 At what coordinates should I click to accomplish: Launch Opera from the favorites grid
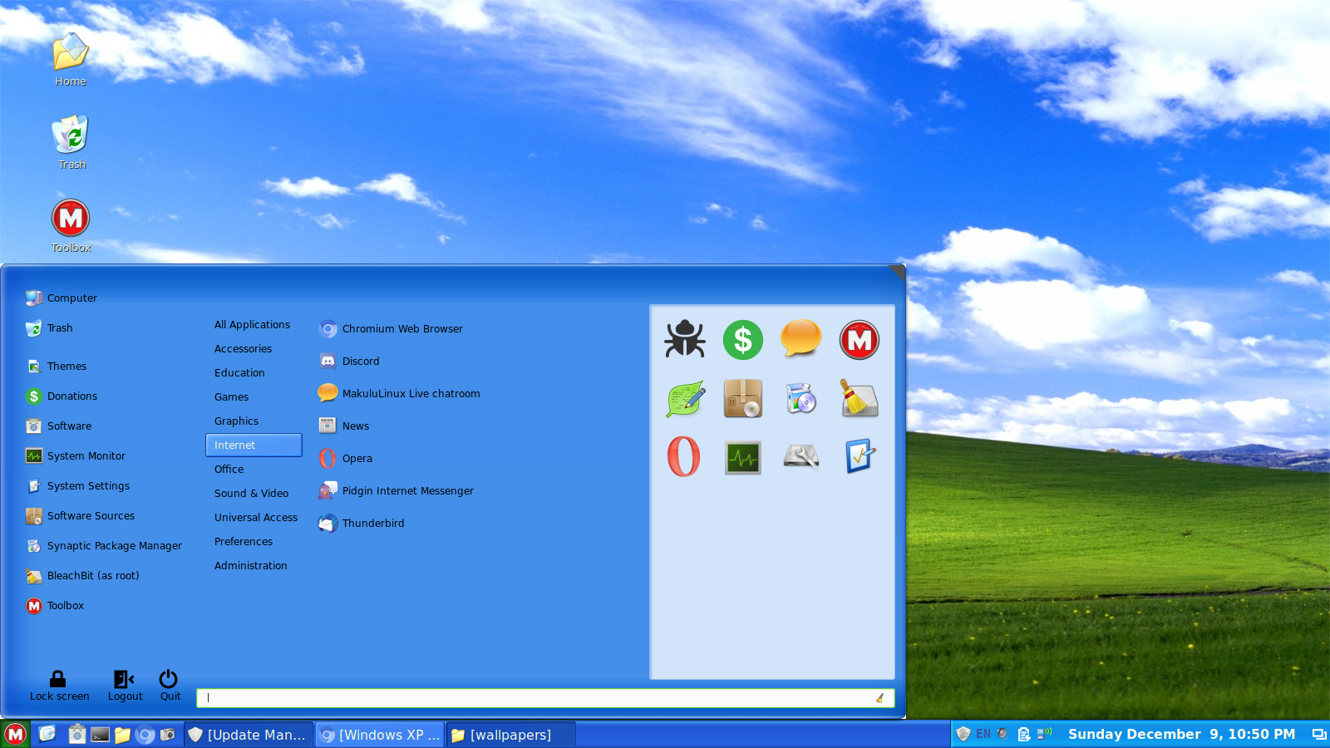click(x=685, y=457)
